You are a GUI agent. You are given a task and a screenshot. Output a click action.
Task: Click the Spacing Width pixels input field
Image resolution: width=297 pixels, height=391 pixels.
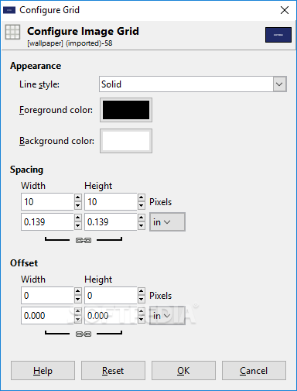48,202
